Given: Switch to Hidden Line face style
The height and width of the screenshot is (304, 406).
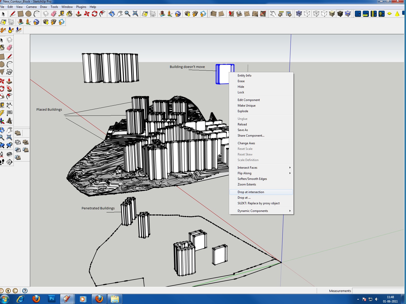Looking at the screenshot, I should (324, 14).
